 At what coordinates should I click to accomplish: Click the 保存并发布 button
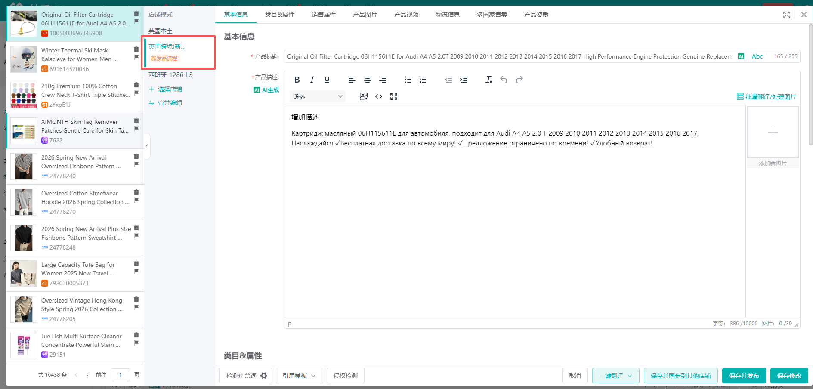[744, 376]
